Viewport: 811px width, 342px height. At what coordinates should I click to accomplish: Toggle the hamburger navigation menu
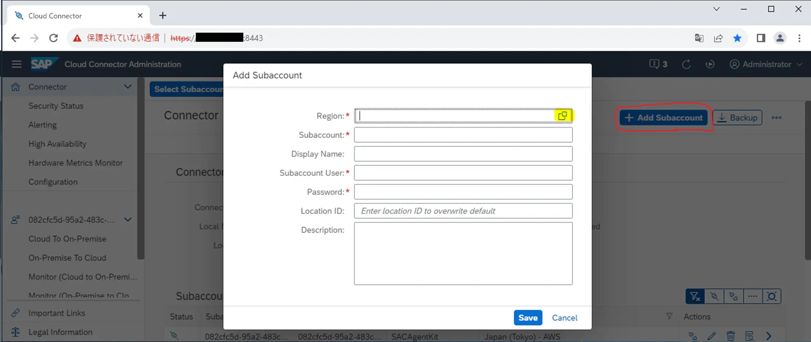[16, 64]
